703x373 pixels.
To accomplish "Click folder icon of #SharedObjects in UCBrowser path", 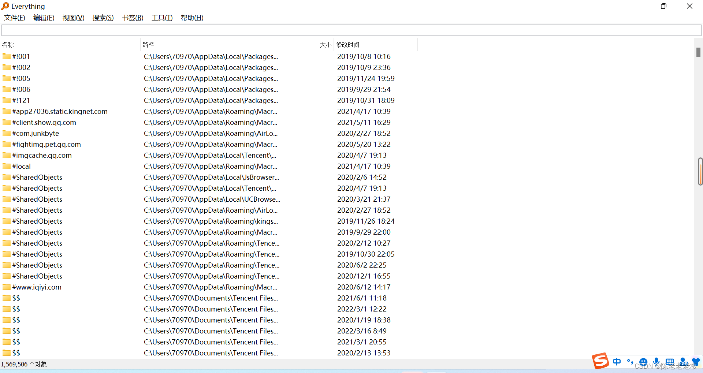I will click(7, 199).
